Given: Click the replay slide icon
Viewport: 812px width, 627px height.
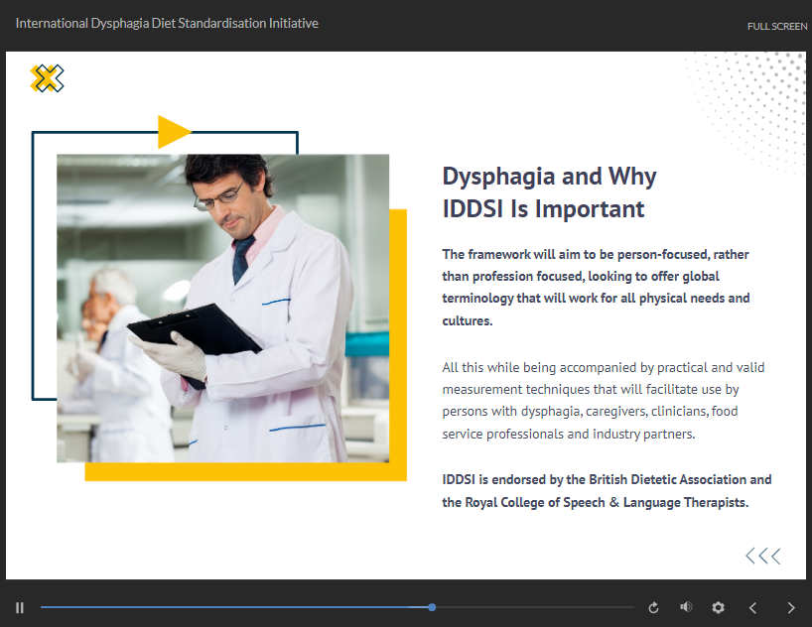Looking at the screenshot, I should click(653, 607).
